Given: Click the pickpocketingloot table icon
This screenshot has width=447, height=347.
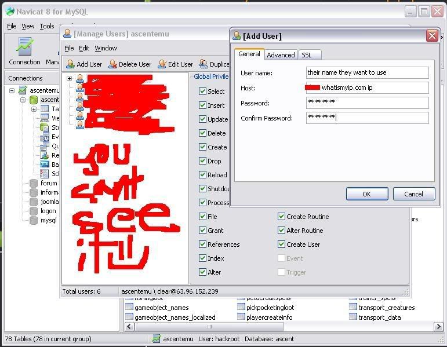Looking at the screenshot, I should tap(241, 307).
